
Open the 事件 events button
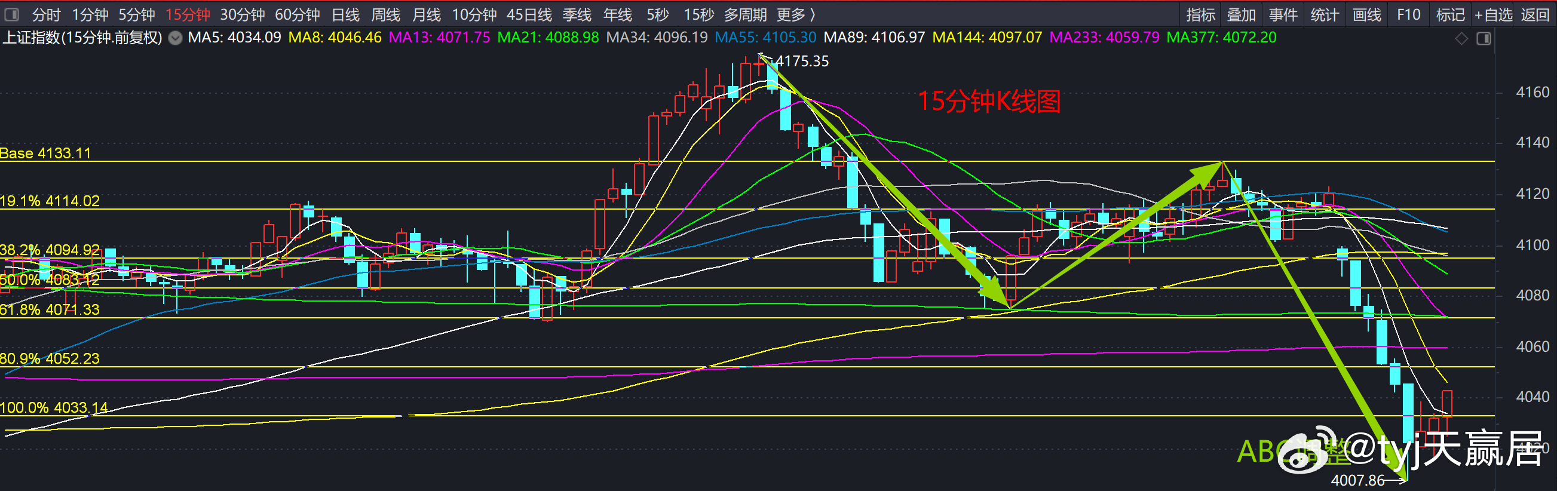pos(1283,14)
